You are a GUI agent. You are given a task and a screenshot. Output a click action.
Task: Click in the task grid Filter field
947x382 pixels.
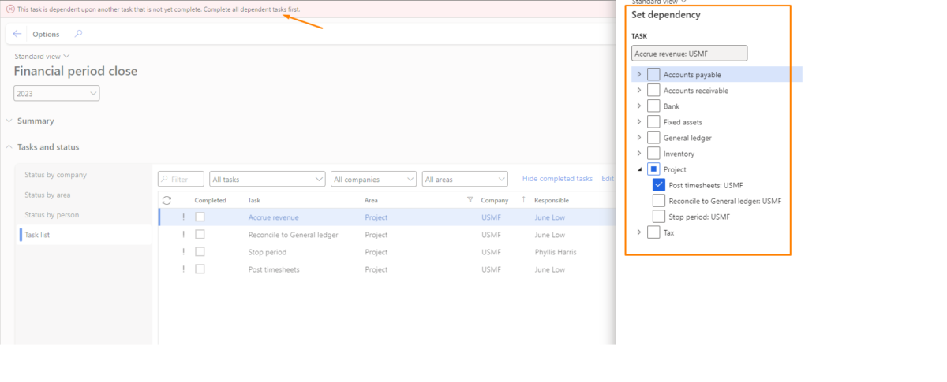coord(181,180)
